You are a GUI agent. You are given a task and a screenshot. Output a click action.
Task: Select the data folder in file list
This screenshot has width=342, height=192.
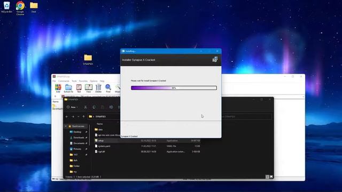tap(100, 130)
